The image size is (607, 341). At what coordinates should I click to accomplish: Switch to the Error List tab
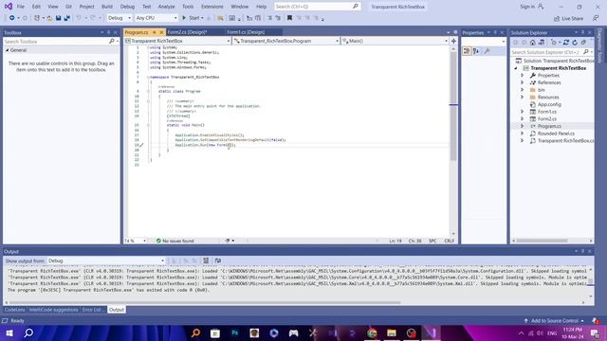click(x=92, y=310)
